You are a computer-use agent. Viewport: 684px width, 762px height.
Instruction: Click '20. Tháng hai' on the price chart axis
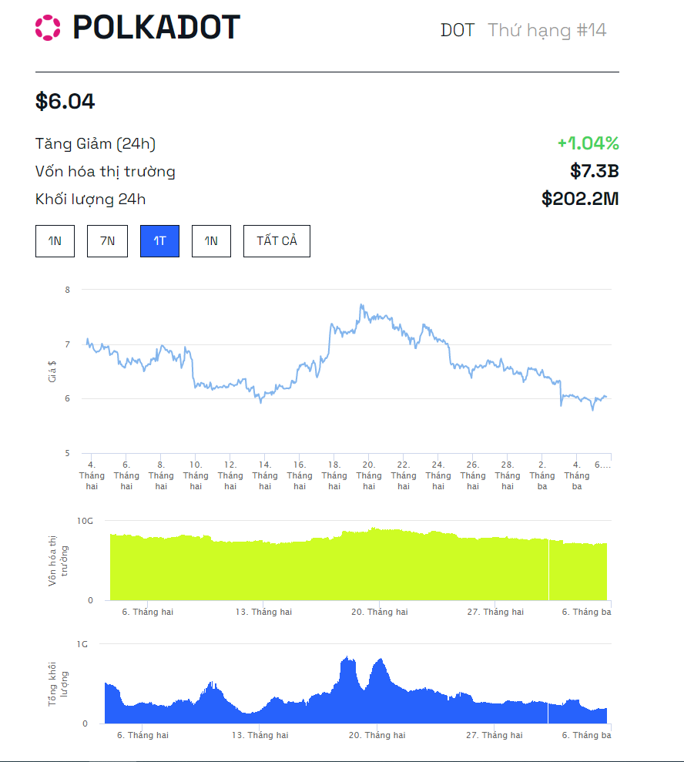pos(369,475)
